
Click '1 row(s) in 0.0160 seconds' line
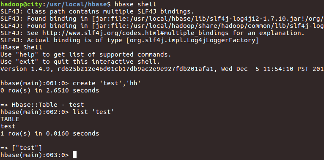coord(49,133)
